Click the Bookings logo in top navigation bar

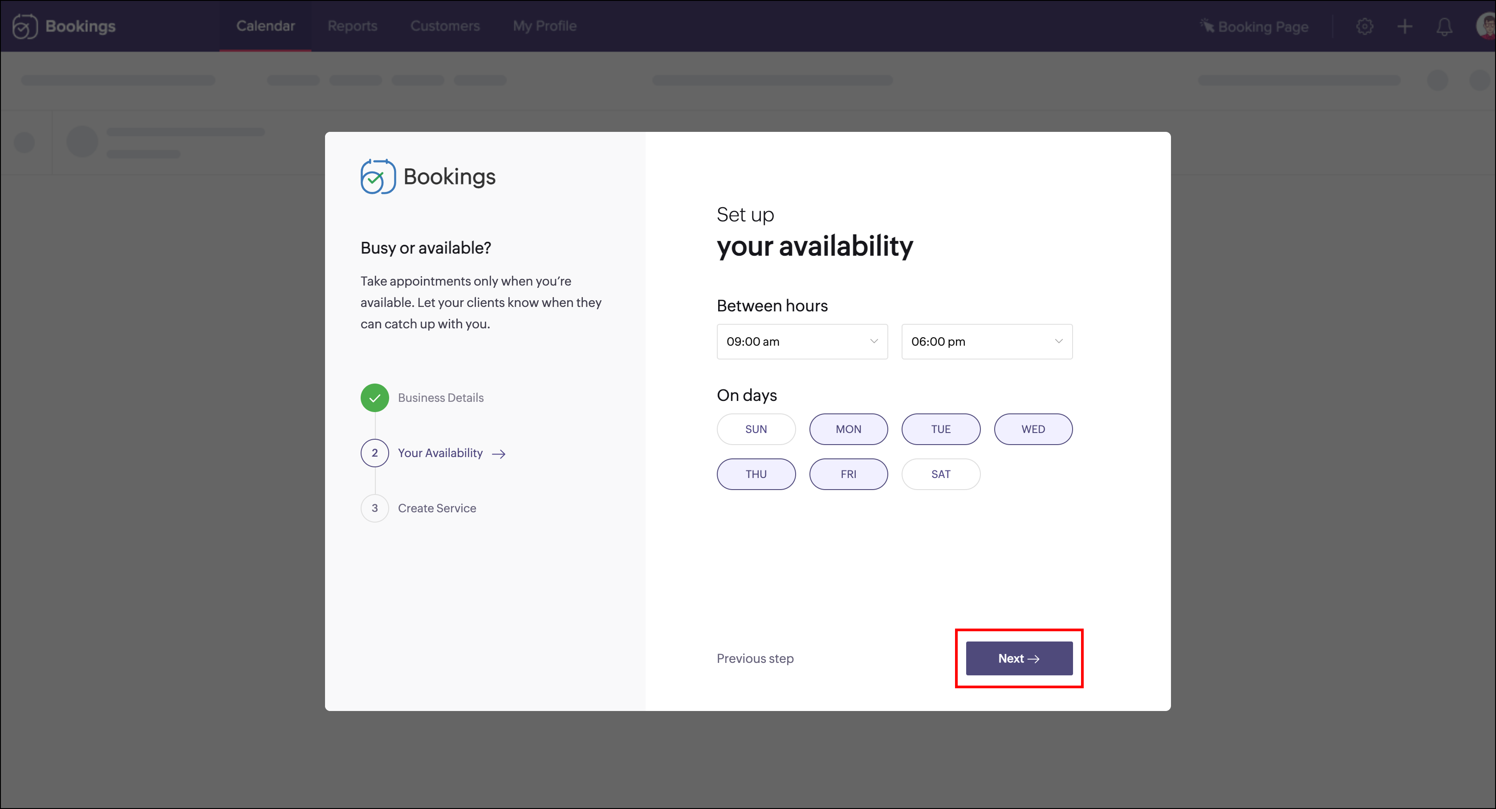[64, 26]
